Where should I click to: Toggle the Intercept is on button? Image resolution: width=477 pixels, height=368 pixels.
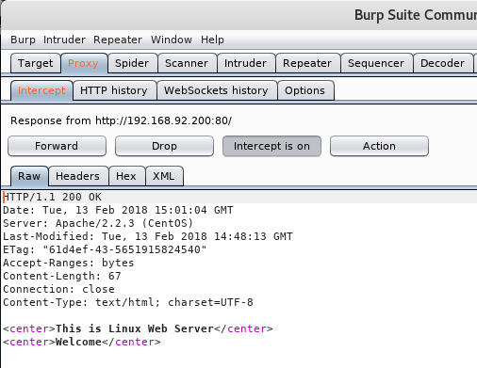tap(271, 146)
